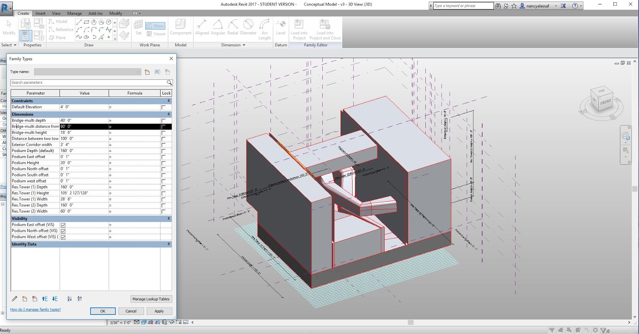The height and width of the screenshot is (334, 639).
Task: Expand the Identity Data parameter group
Action: [169, 244]
